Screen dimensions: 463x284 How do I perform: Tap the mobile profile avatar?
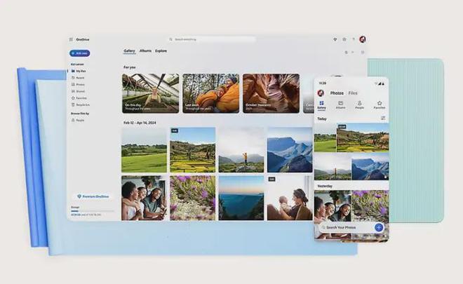pyautogui.click(x=321, y=93)
